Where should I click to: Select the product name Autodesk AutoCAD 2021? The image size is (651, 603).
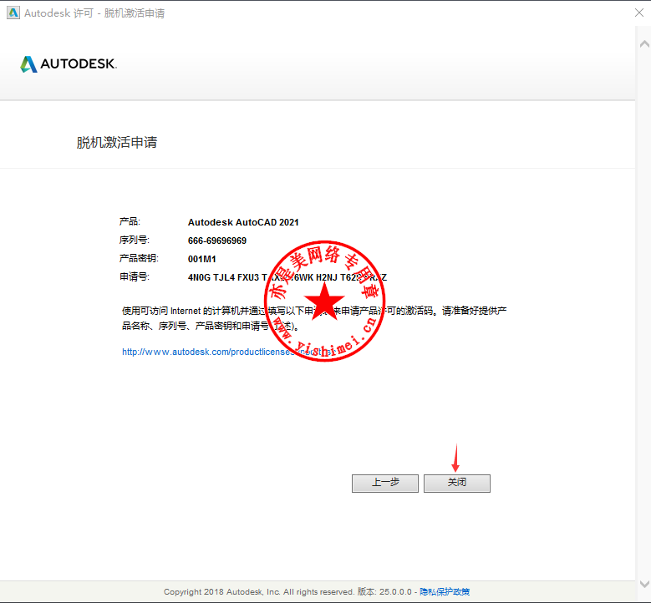[243, 222]
